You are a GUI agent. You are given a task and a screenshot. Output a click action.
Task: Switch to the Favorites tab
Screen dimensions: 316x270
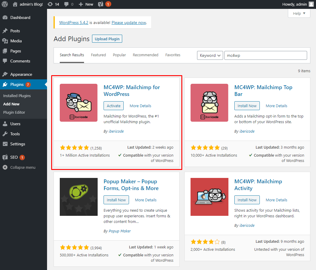[173, 55]
